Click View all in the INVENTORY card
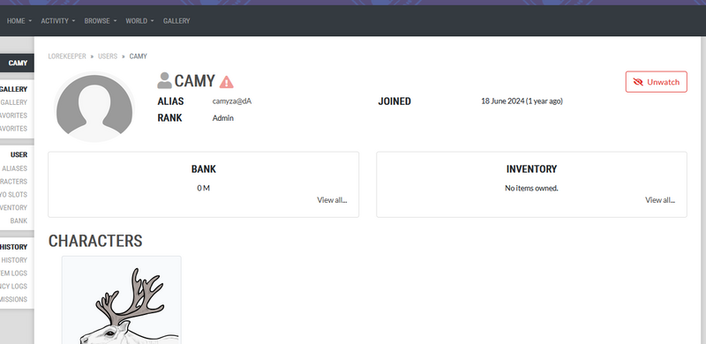Viewport: 706px width, 344px height. pos(660,200)
